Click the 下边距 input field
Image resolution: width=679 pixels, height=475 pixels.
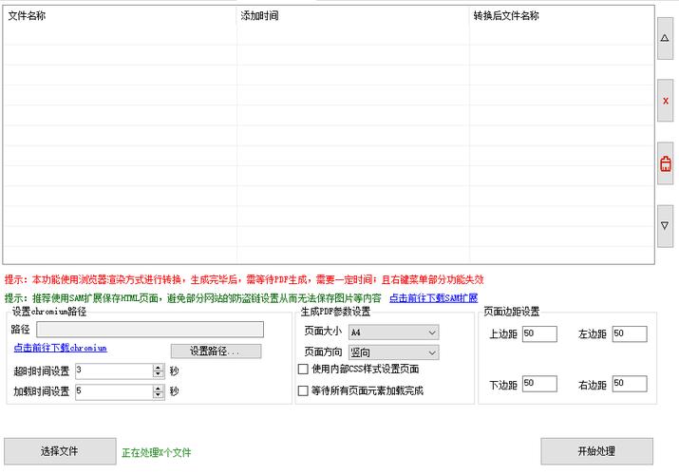pyautogui.click(x=539, y=384)
